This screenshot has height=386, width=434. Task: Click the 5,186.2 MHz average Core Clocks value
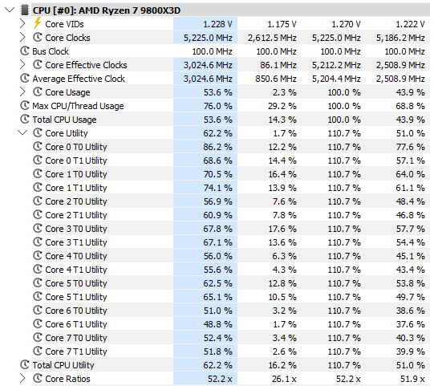coord(400,38)
